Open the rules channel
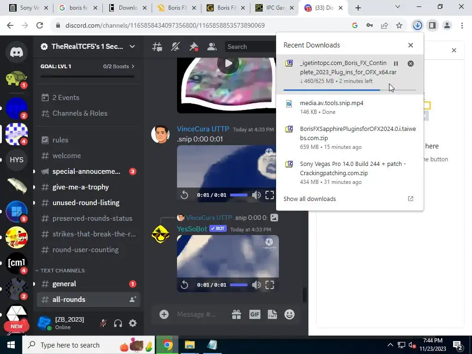Image resolution: width=472 pixels, height=354 pixels. click(x=88, y=140)
